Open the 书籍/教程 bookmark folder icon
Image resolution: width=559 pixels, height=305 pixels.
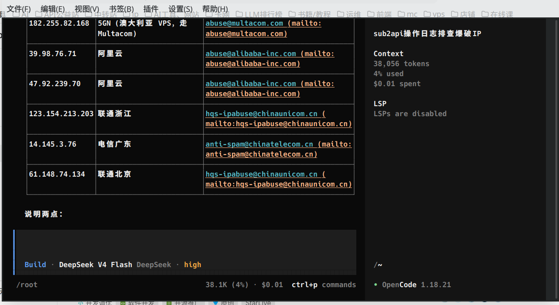coord(292,14)
